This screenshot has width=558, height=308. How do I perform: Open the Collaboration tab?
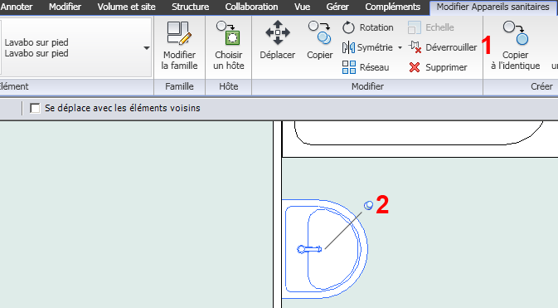251,7
